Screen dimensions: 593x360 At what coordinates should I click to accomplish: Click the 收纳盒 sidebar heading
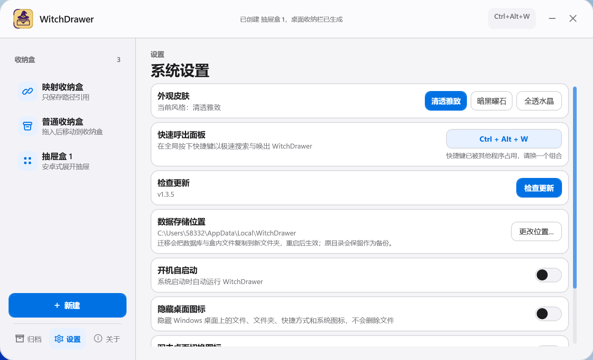25,60
